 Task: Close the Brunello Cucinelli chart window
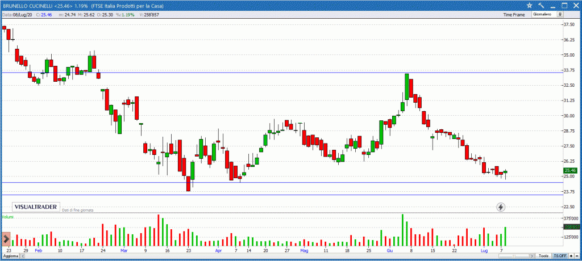[575, 5]
